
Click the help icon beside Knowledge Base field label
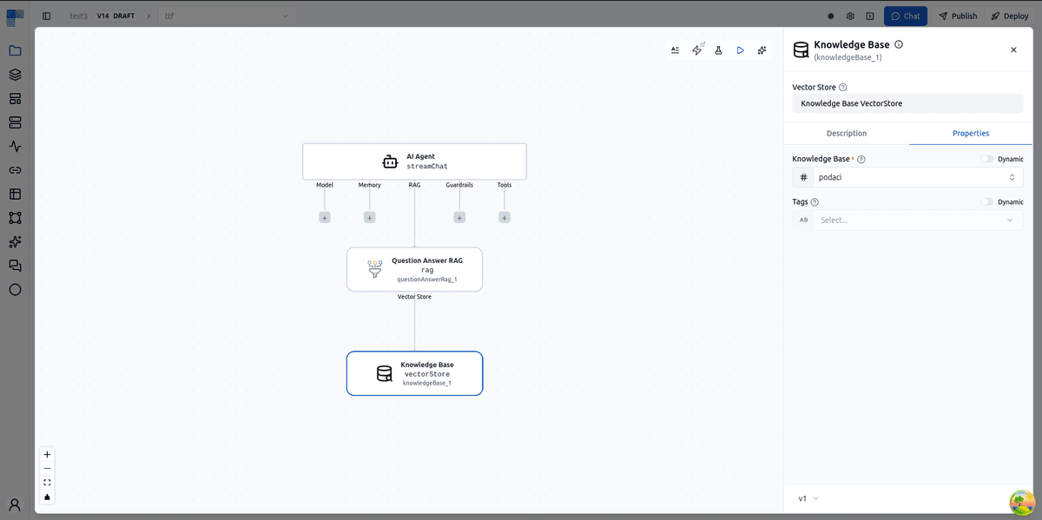point(861,160)
